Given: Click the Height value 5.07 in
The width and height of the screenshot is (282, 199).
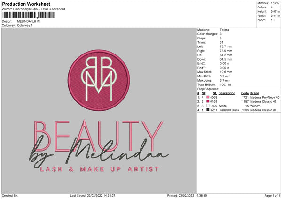Looking at the screenshot, I should click(275, 11).
